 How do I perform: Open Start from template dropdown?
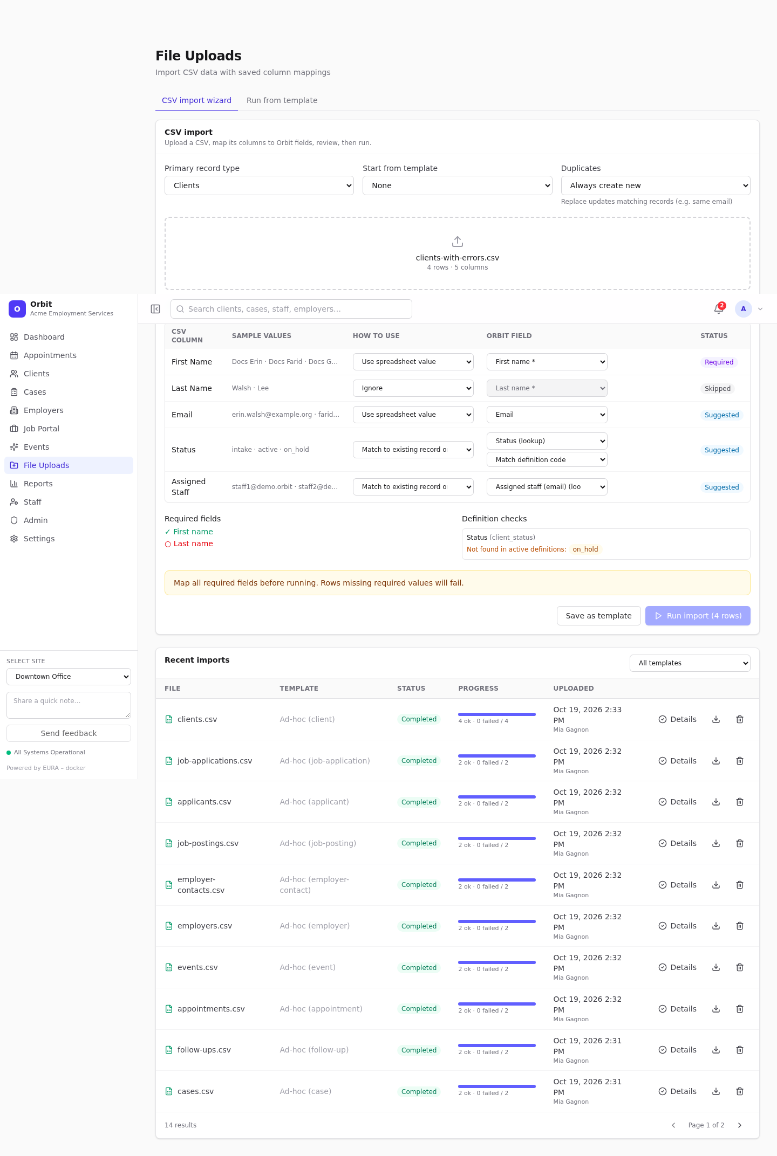pos(458,185)
